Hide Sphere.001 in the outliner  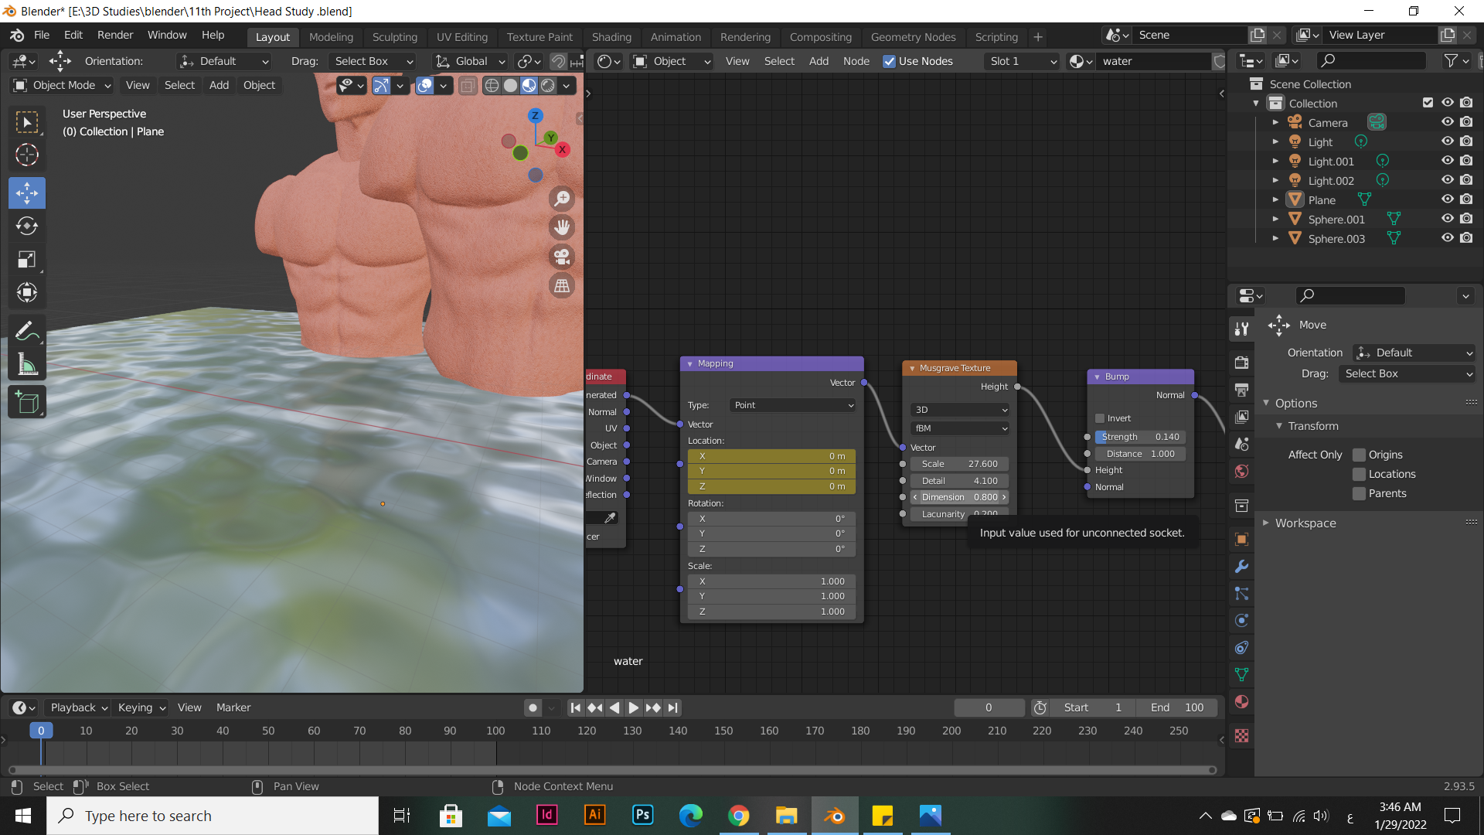tap(1447, 219)
